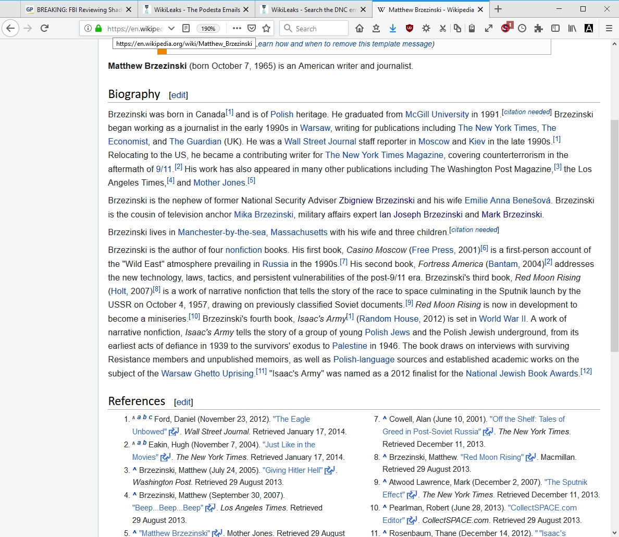The width and height of the screenshot is (619, 537).
Task: Save page to Pocket
Action: point(252,28)
